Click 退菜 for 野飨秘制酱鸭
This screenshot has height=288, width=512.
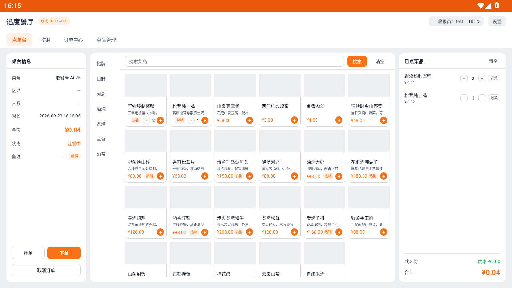point(494,78)
